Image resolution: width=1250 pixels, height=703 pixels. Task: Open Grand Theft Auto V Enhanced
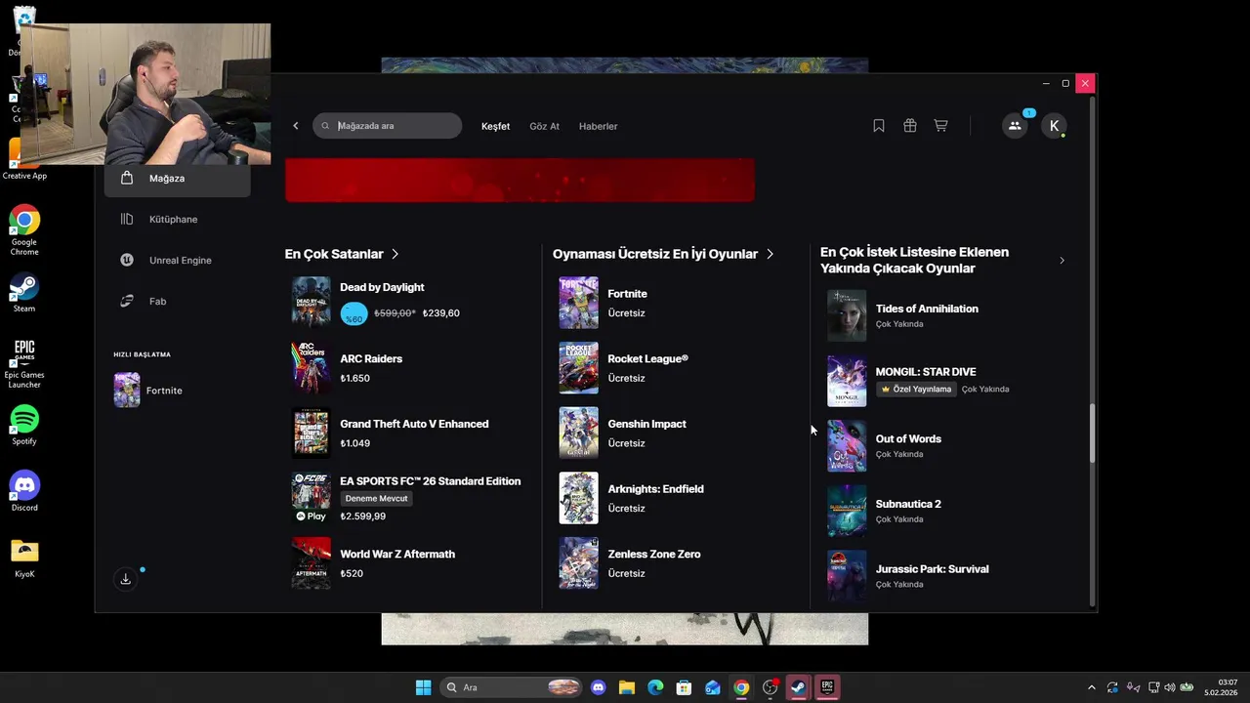click(x=408, y=433)
